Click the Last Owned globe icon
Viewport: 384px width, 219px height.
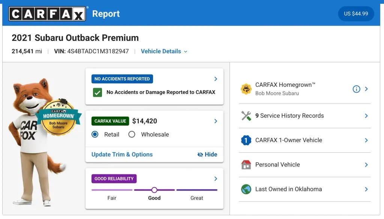[246, 189]
